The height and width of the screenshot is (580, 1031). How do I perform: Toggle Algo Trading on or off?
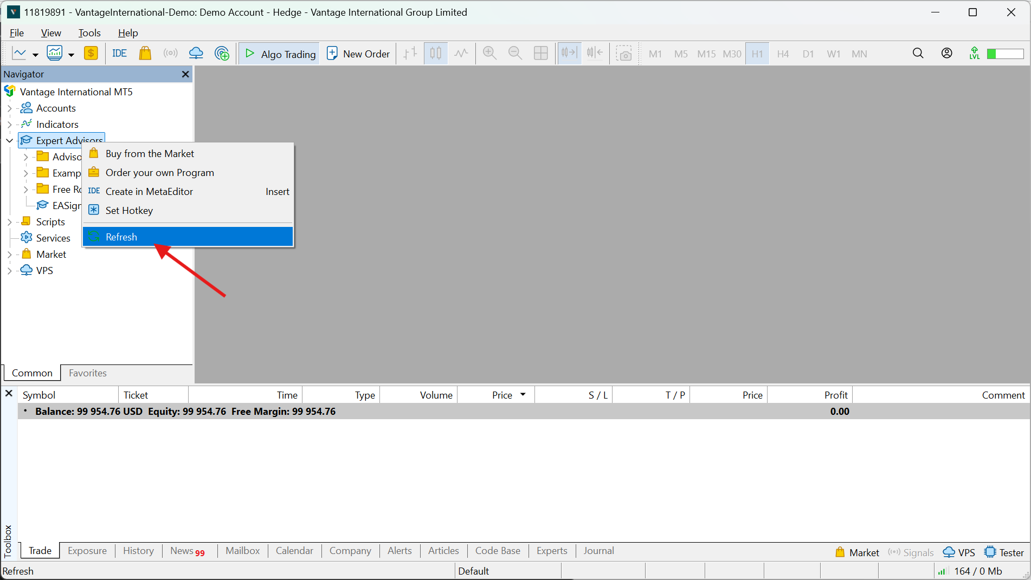point(279,54)
